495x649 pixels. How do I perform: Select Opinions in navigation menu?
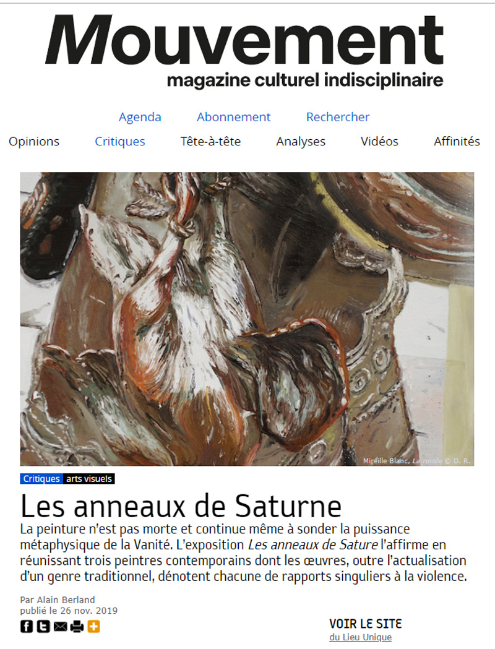34,142
